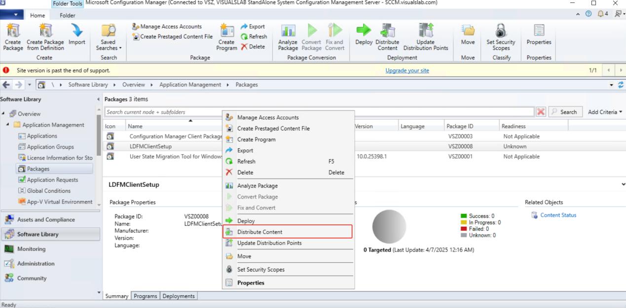Select Distribute Content in context menu
This screenshot has width=626, height=308.
(x=259, y=232)
